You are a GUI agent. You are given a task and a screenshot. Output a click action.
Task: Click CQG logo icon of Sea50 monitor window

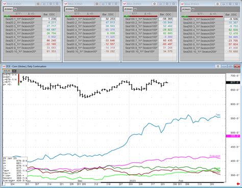coord(66,4)
